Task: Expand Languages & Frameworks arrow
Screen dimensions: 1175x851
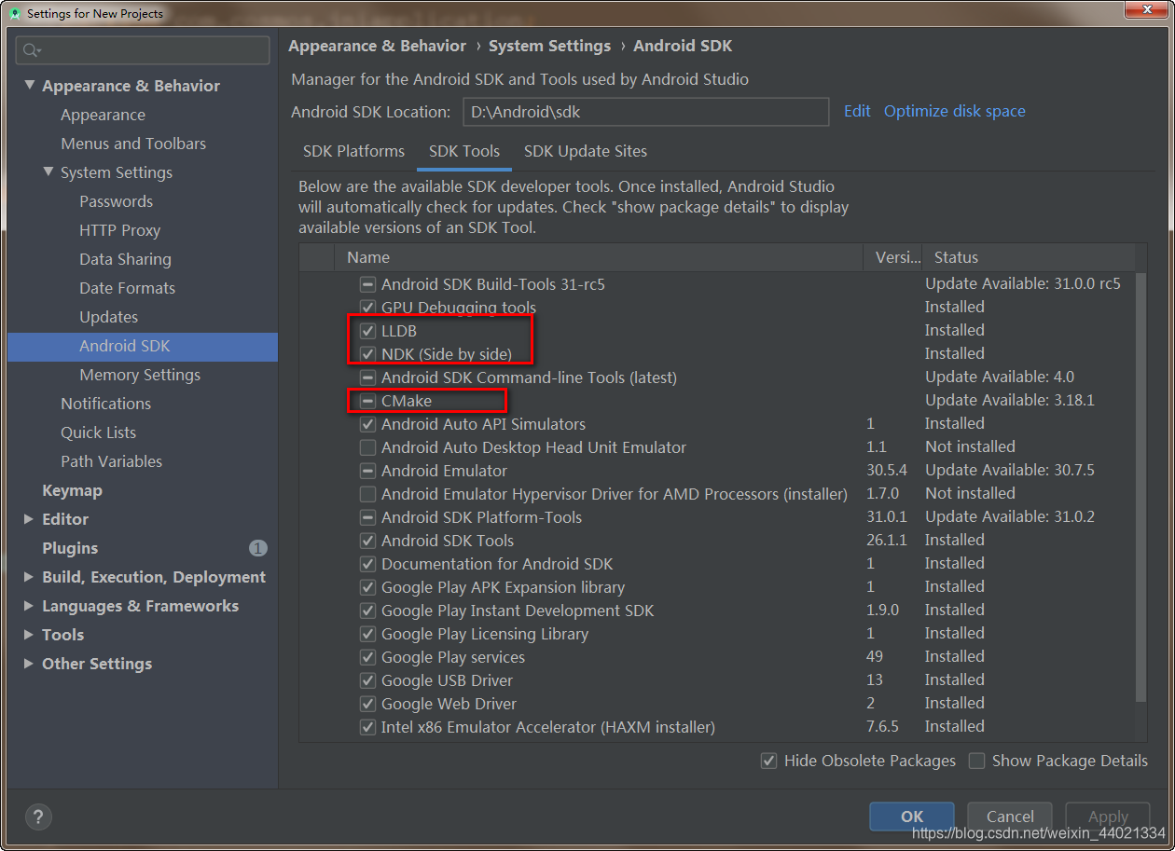Action: click(x=29, y=606)
